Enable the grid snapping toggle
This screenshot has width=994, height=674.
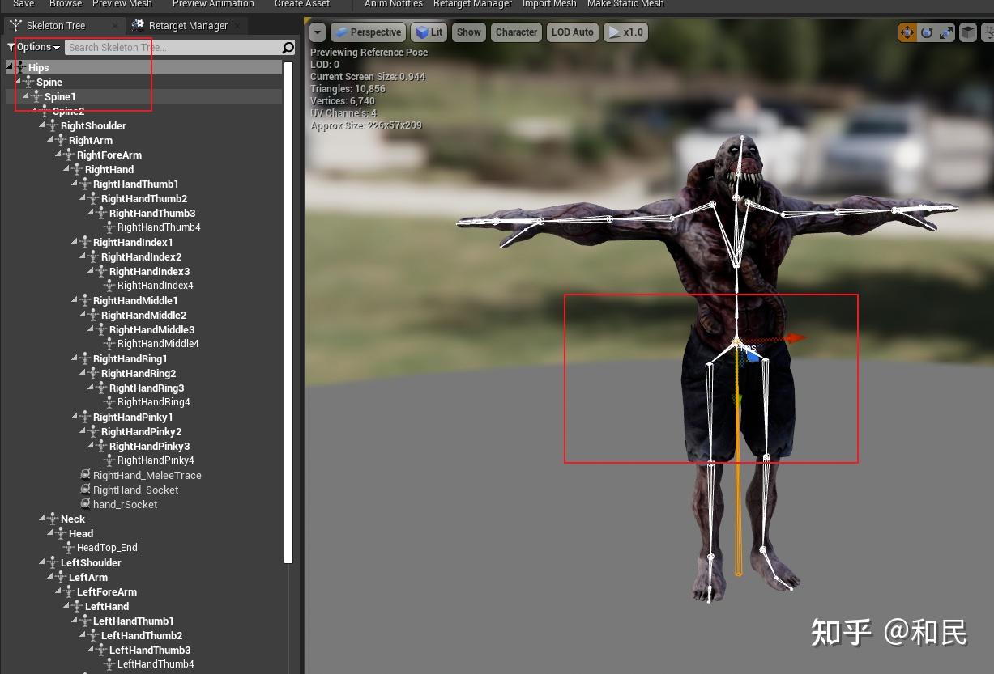click(968, 32)
